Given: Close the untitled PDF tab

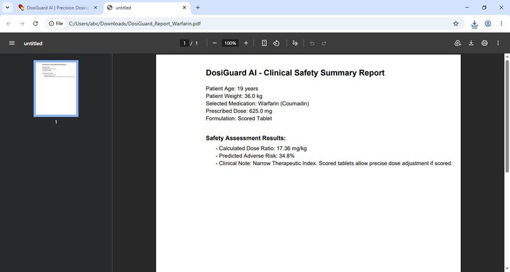Looking at the screenshot, I should (184, 8).
